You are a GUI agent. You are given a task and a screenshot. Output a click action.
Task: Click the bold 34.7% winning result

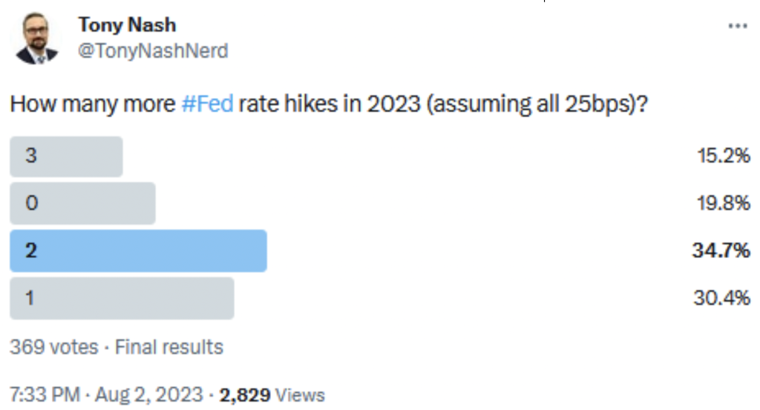coord(721,251)
